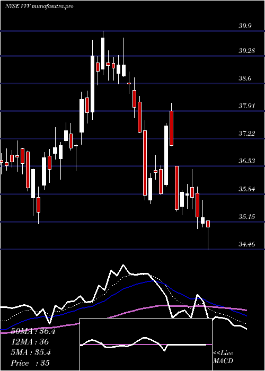Click the 5MA : 35.4 legend entry

[31, 352]
